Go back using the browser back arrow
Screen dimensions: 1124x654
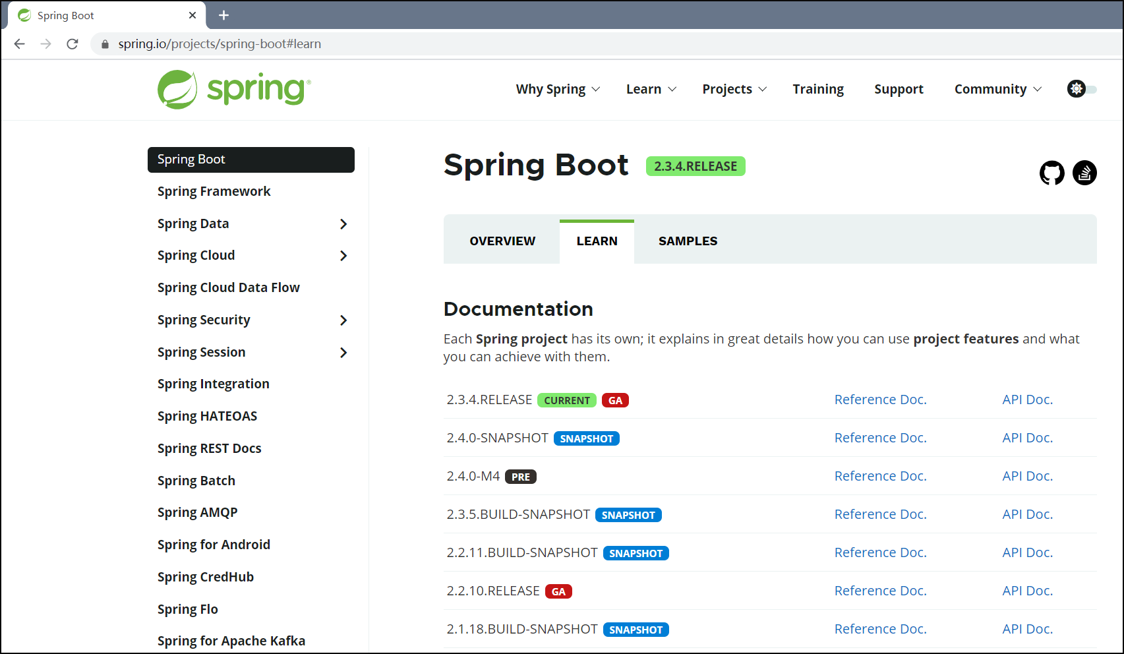tap(20, 44)
